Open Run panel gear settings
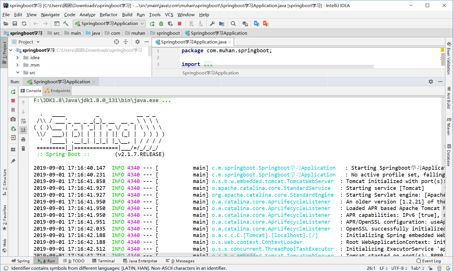 pyautogui.click(x=431, y=82)
